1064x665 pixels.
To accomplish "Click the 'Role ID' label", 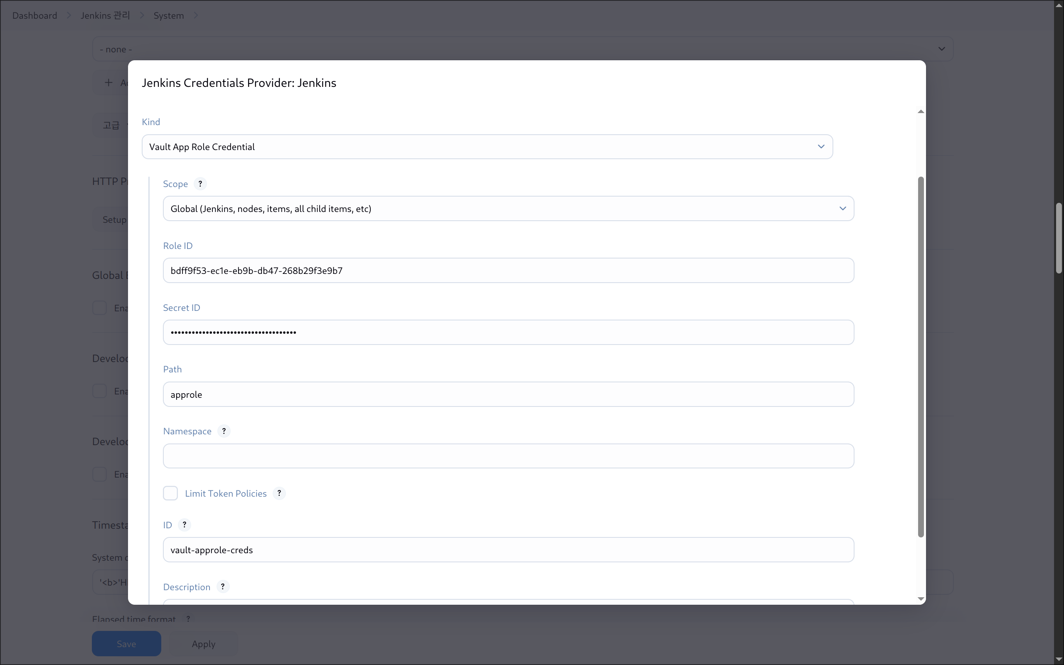I will point(177,246).
